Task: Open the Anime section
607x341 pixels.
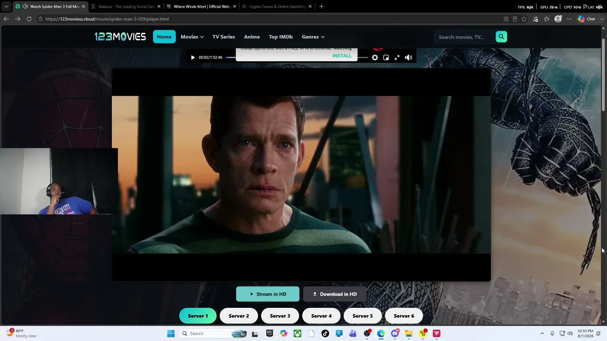Action: [x=252, y=36]
